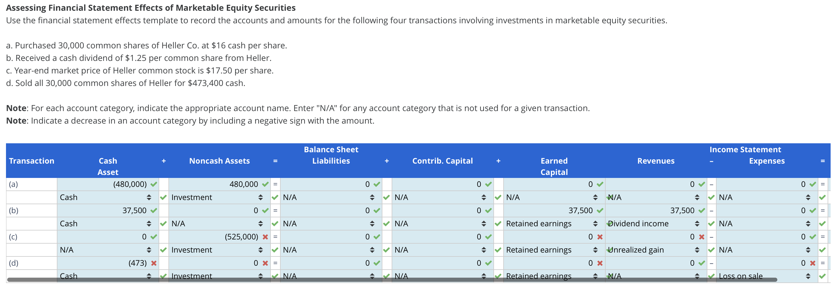The width and height of the screenshot is (836, 286).
Task: Open the row (c) Retained earnings dropdown
Action: pyautogui.click(x=554, y=250)
